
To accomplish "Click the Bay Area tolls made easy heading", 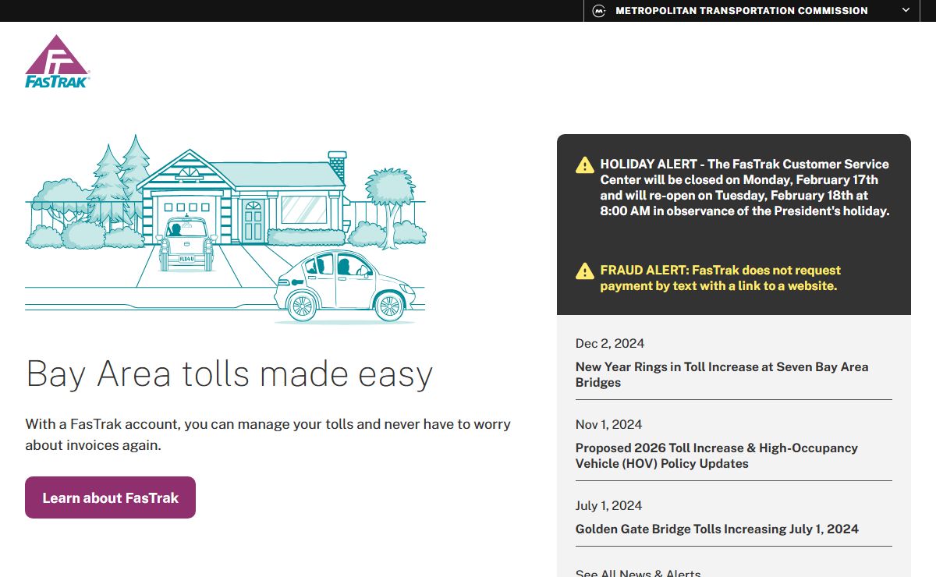I will [x=229, y=373].
